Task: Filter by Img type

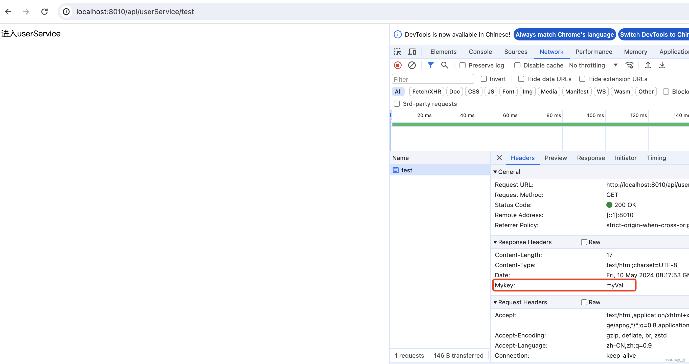Action: coord(527,92)
